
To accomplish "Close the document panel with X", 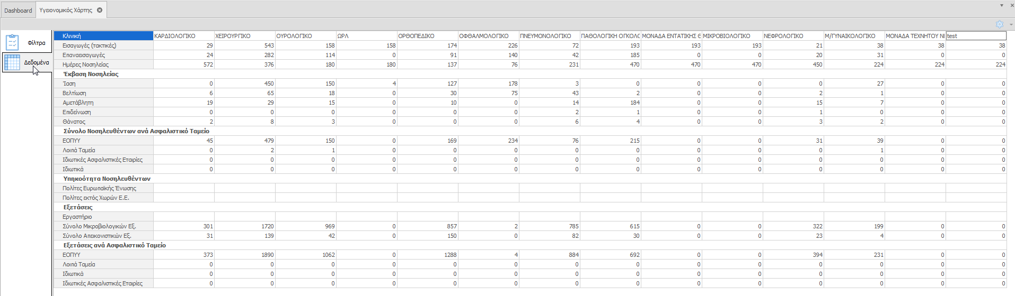I will tap(1012, 5).
